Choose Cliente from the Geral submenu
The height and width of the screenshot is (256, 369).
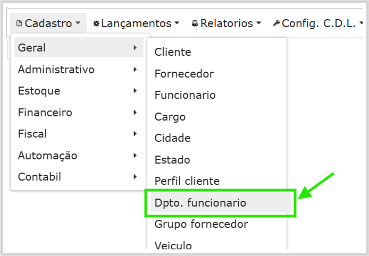coord(173,52)
